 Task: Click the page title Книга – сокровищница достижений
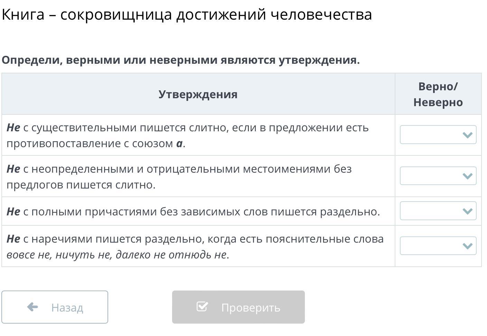click(x=187, y=14)
